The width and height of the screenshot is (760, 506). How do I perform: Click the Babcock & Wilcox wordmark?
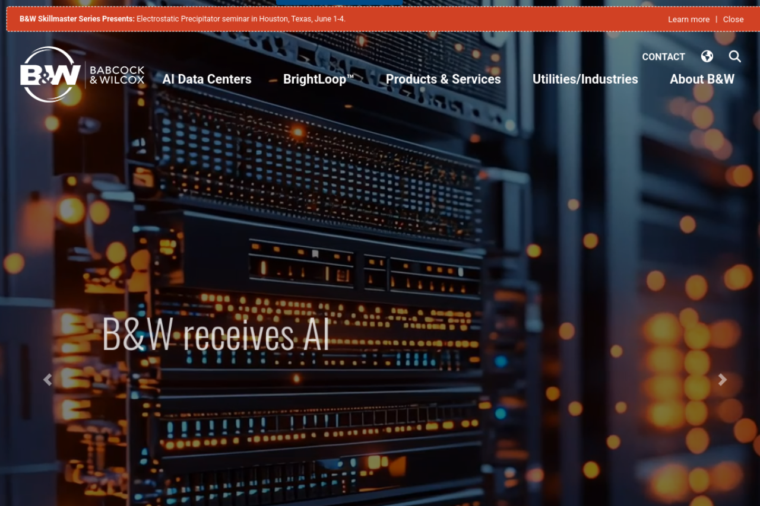click(x=117, y=75)
